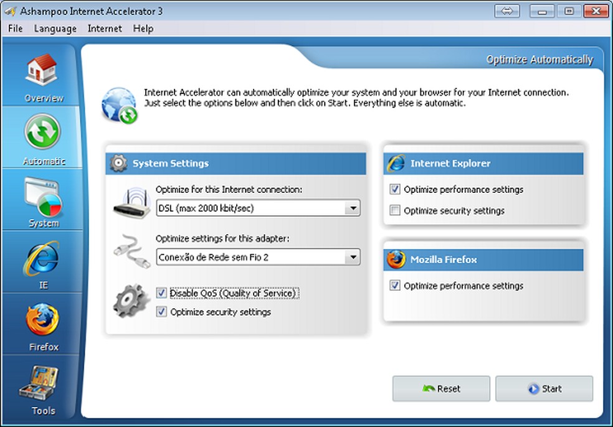This screenshot has width=613, height=427.
Task: Open the IE sidebar icon
Action: (x=42, y=258)
